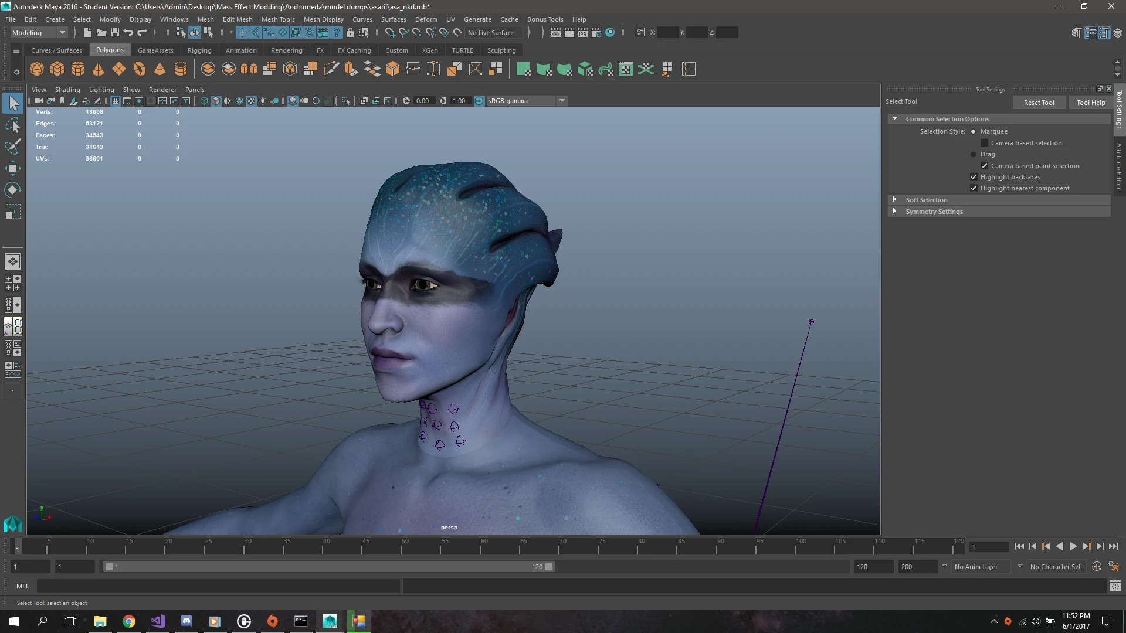Click the Open Scene folder icon

pyautogui.click(x=101, y=33)
